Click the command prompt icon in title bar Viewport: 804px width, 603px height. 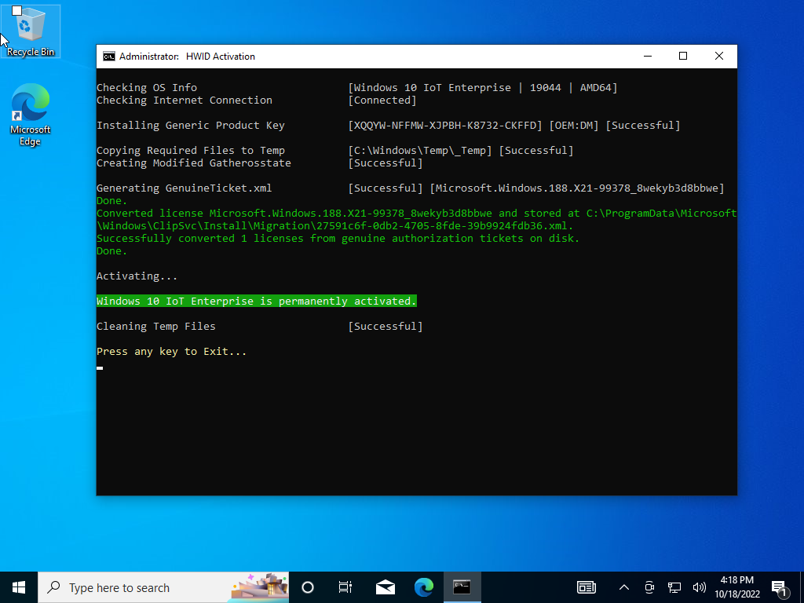point(108,57)
